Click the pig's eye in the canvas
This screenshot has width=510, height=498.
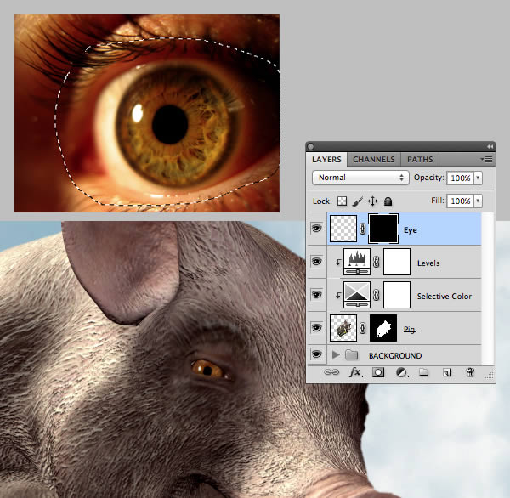coord(207,369)
